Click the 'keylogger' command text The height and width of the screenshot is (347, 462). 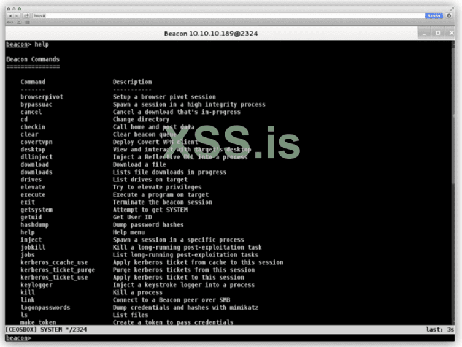36,285
